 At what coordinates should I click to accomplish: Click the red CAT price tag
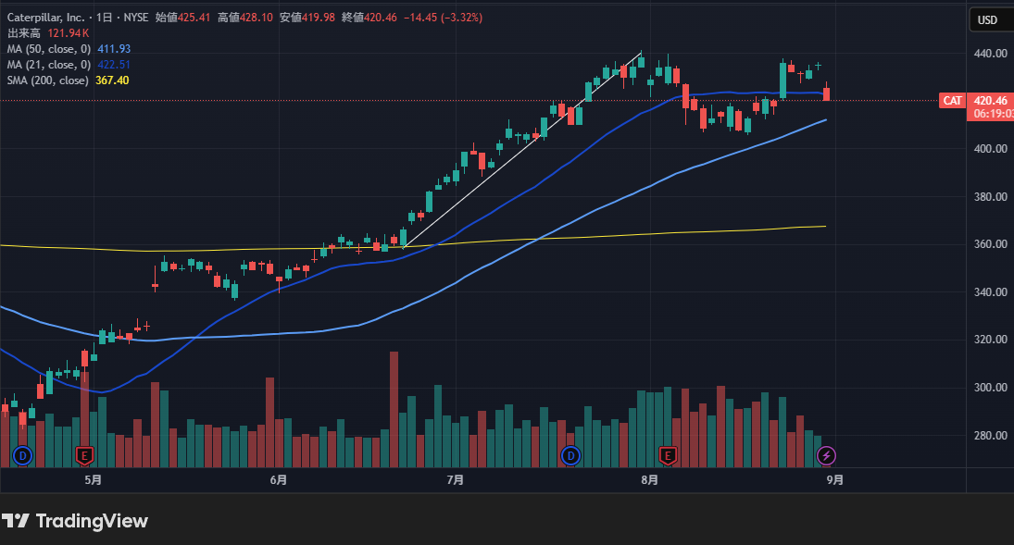pos(953,100)
